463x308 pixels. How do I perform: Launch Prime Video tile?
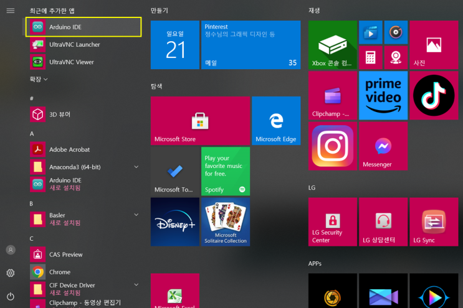pyautogui.click(x=383, y=95)
